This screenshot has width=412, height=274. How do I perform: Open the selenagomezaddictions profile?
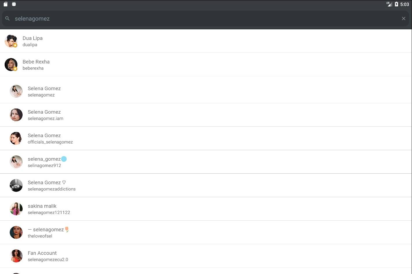(x=206, y=185)
